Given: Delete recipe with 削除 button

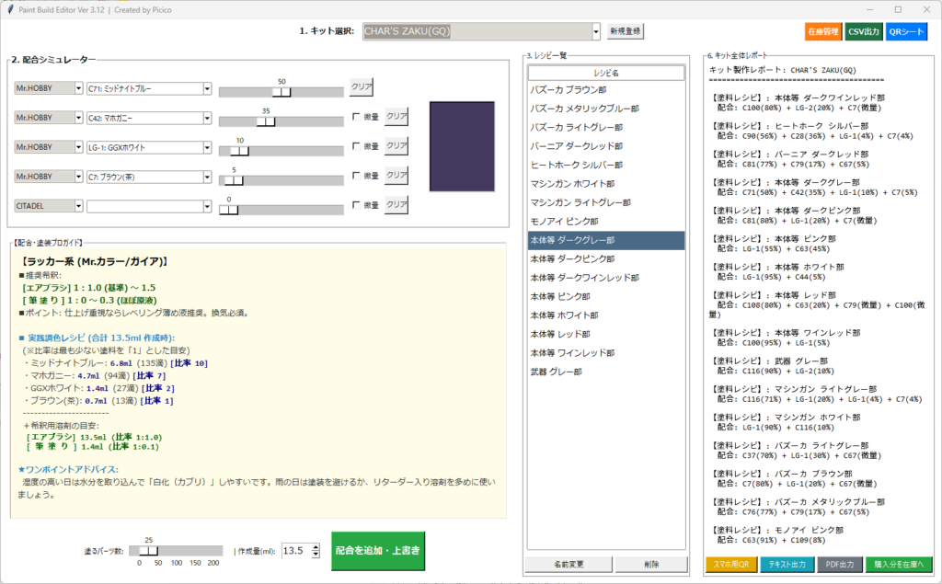Looking at the screenshot, I should (x=650, y=564).
